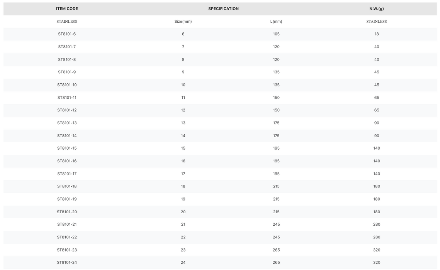Click item code ST8101-22

pos(67,237)
